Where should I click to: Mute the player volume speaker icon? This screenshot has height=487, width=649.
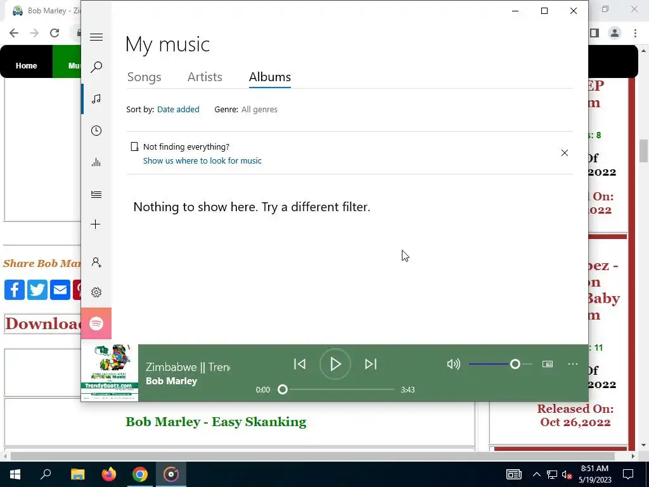[454, 364]
